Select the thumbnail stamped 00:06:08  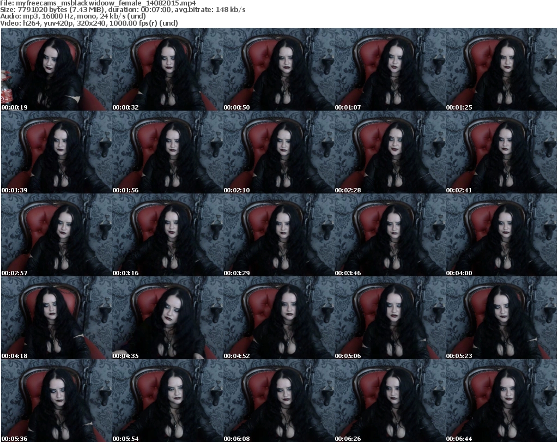(278, 401)
